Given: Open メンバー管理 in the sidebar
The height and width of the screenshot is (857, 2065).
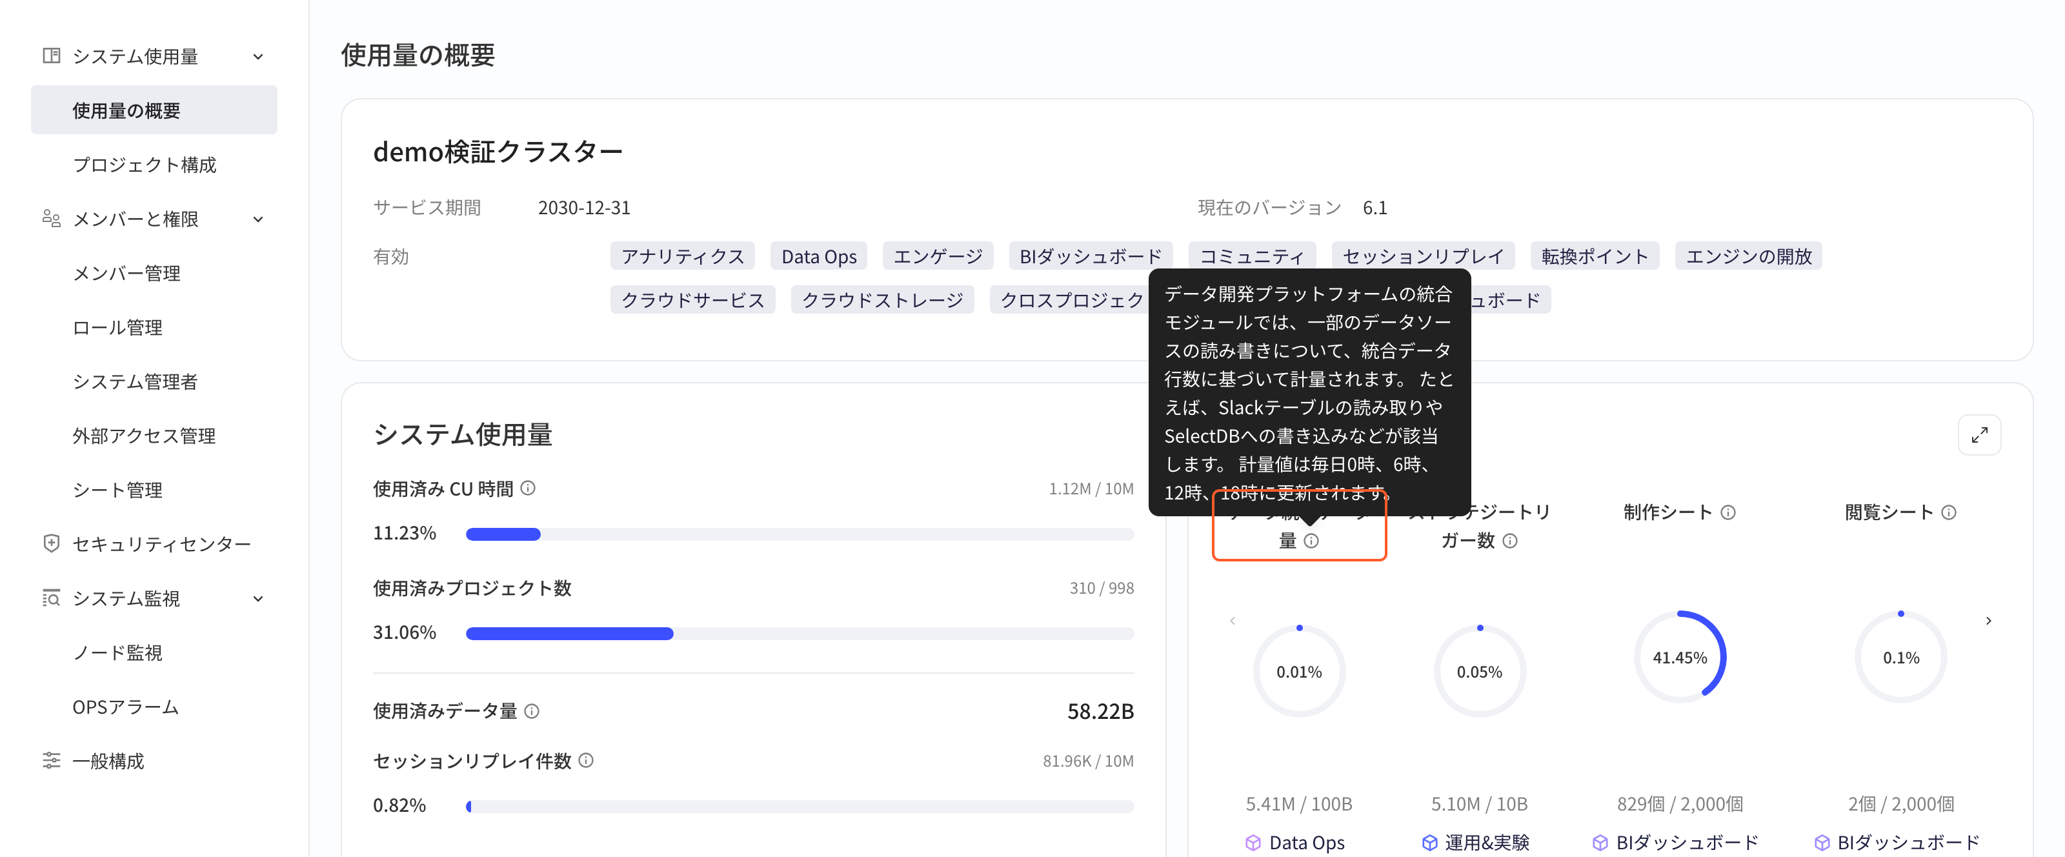Looking at the screenshot, I should 126,272.
